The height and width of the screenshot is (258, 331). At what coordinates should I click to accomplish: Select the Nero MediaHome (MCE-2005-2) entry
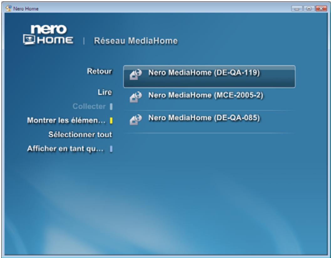[209, 99]
